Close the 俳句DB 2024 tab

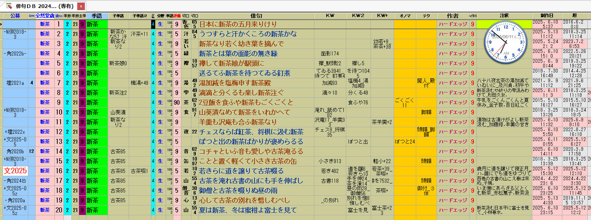(x=81, y=6)
